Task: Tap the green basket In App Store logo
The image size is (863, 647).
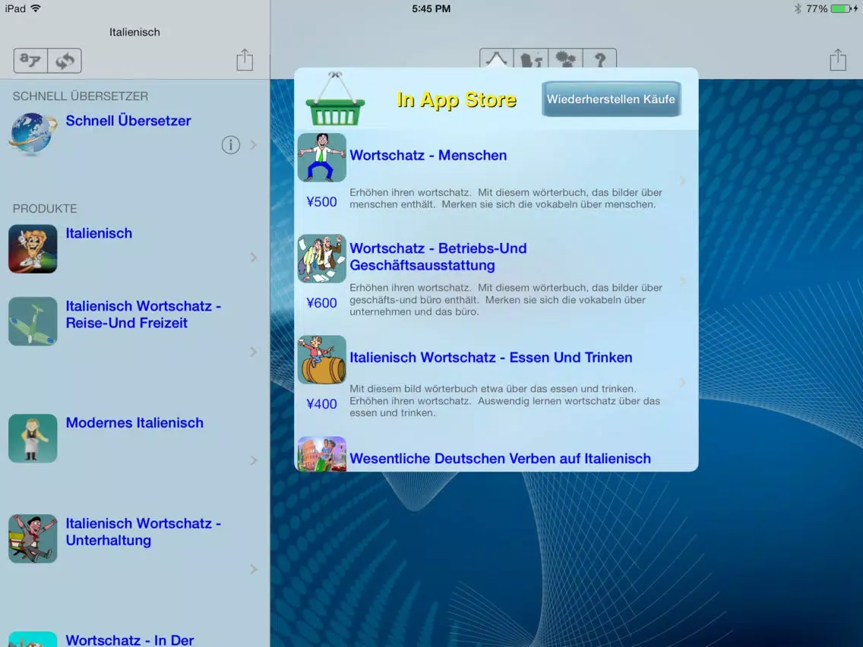Action: click(x=335, y=99)
